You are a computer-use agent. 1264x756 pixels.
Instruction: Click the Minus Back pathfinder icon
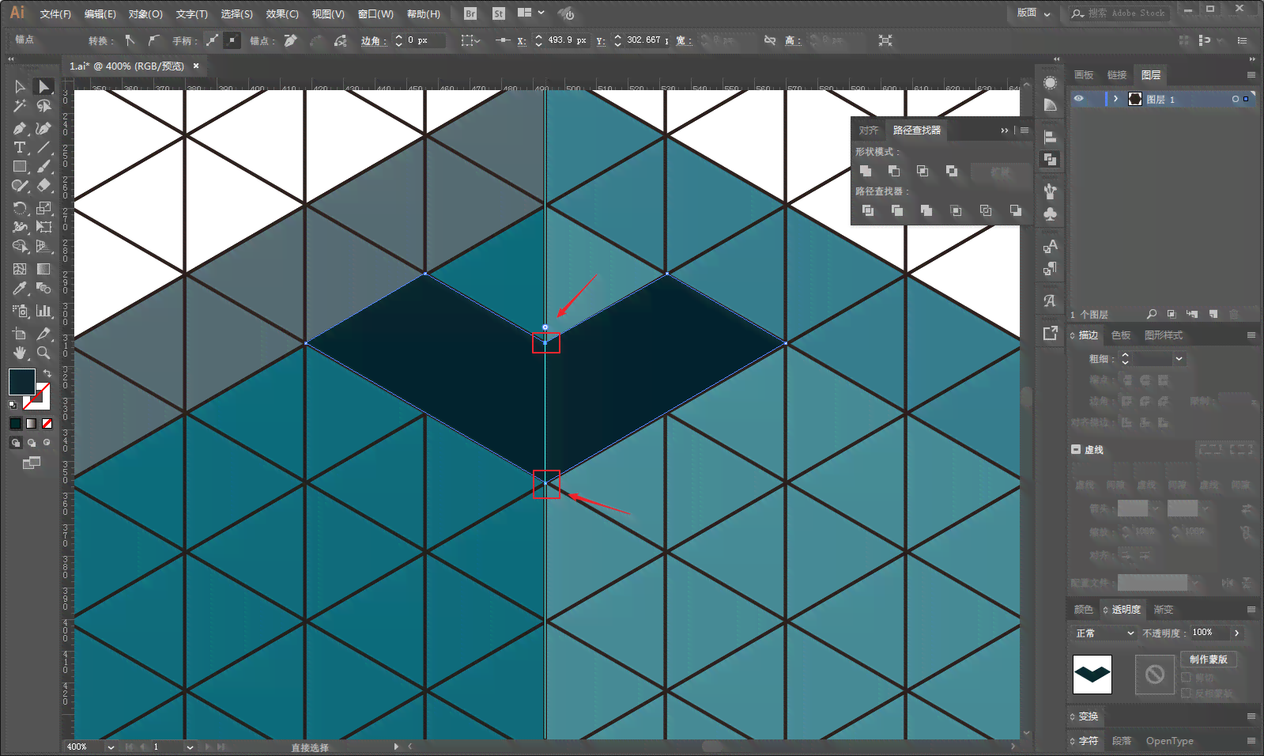point(1016,210)
